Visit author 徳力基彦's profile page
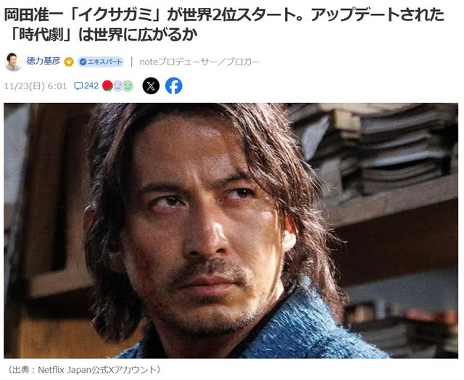Viewport: 464px width, 380px height. coord(43,61)
